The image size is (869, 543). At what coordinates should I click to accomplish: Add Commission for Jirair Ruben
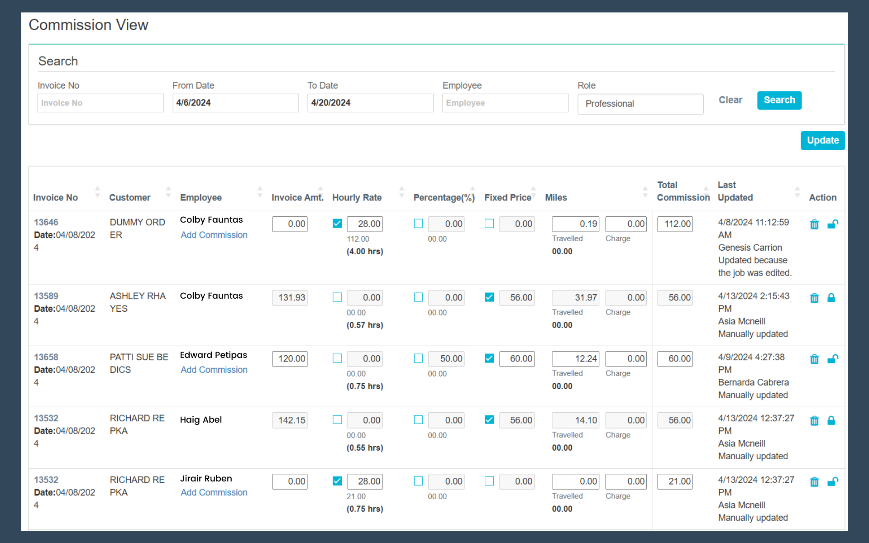(x=214, y=492)
